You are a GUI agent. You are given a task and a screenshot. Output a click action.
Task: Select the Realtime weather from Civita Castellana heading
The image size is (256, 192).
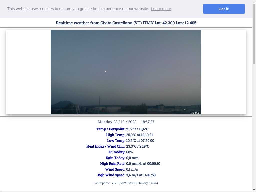click(x=126, y=23)
